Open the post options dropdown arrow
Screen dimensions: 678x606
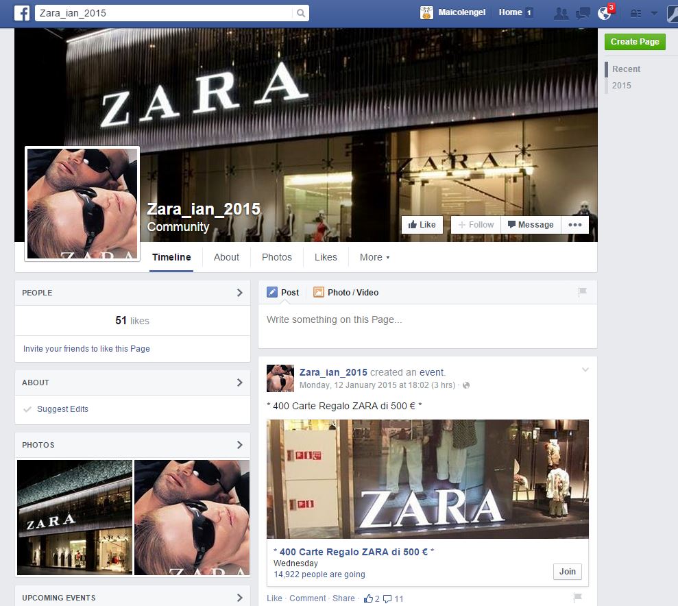point(585,369)
